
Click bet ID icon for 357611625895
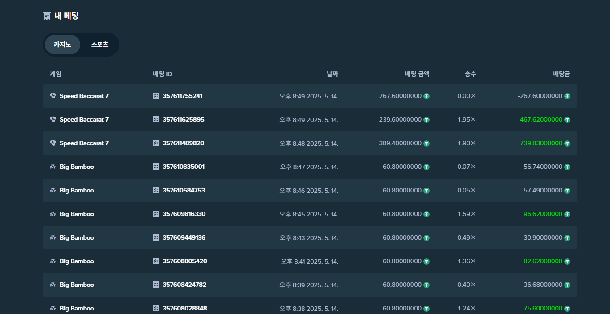pos(156,119)
